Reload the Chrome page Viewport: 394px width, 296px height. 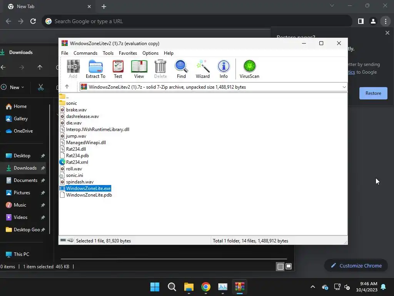click(x=33, y=21)
